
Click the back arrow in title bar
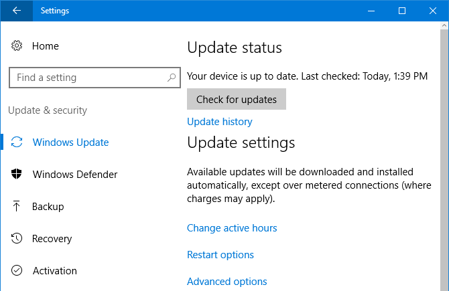[17, 11]
